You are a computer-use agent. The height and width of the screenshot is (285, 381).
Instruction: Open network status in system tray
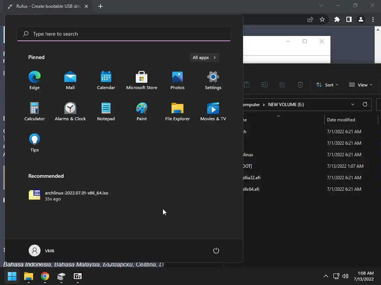click(x=336, y=276)
